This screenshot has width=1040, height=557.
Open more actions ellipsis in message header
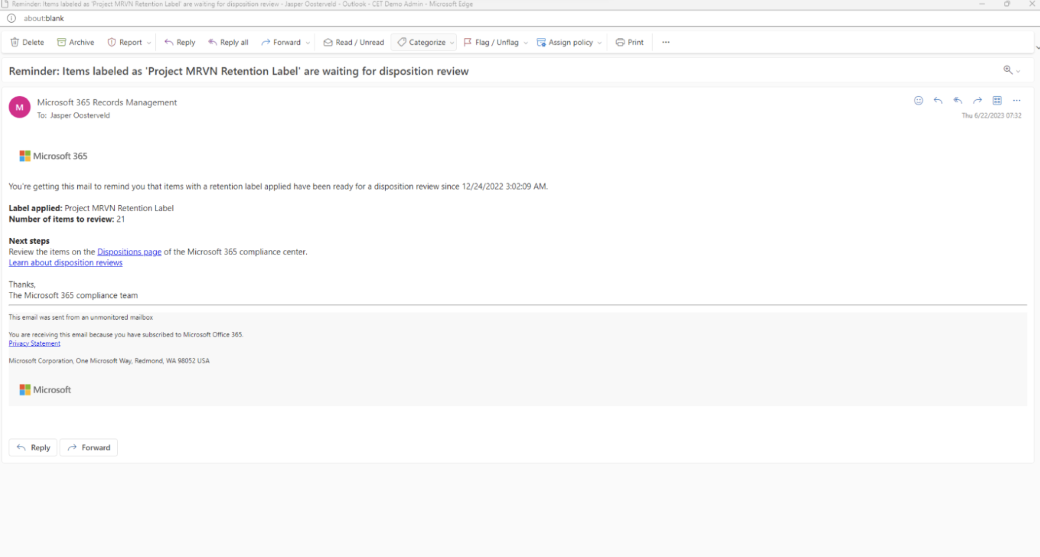point(1017,101)
